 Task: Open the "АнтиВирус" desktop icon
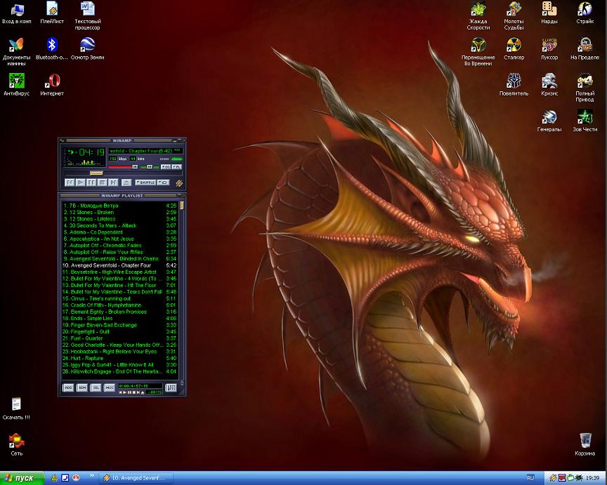point(16,85)
